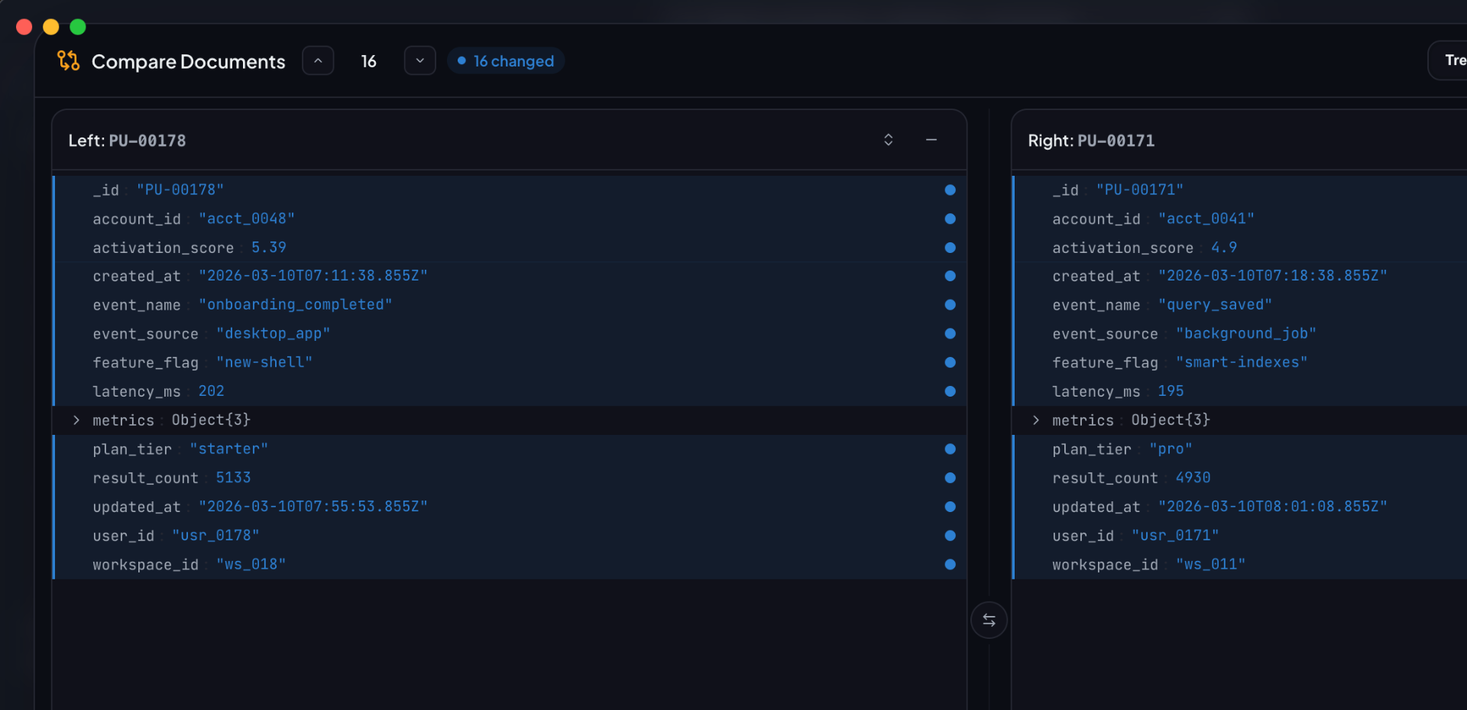
Task: Collapse the left panel with minus icon
Action: point(931,140)
